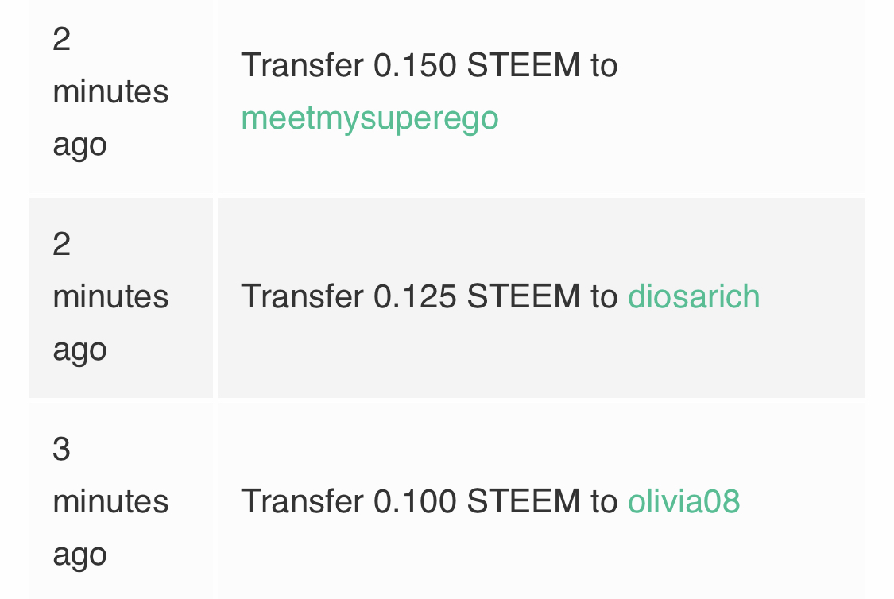Image resolution: width=894 pixels, height=599 pixels.
Task: Click the 0.100 amount in the third transfer
Action: [415, 501]
